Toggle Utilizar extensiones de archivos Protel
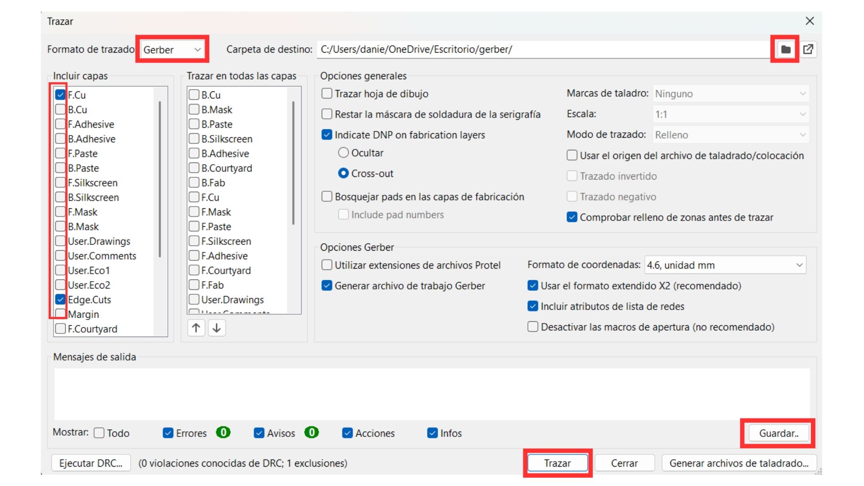Viewport: 864px width, 486px height. (x=327, y=265)
